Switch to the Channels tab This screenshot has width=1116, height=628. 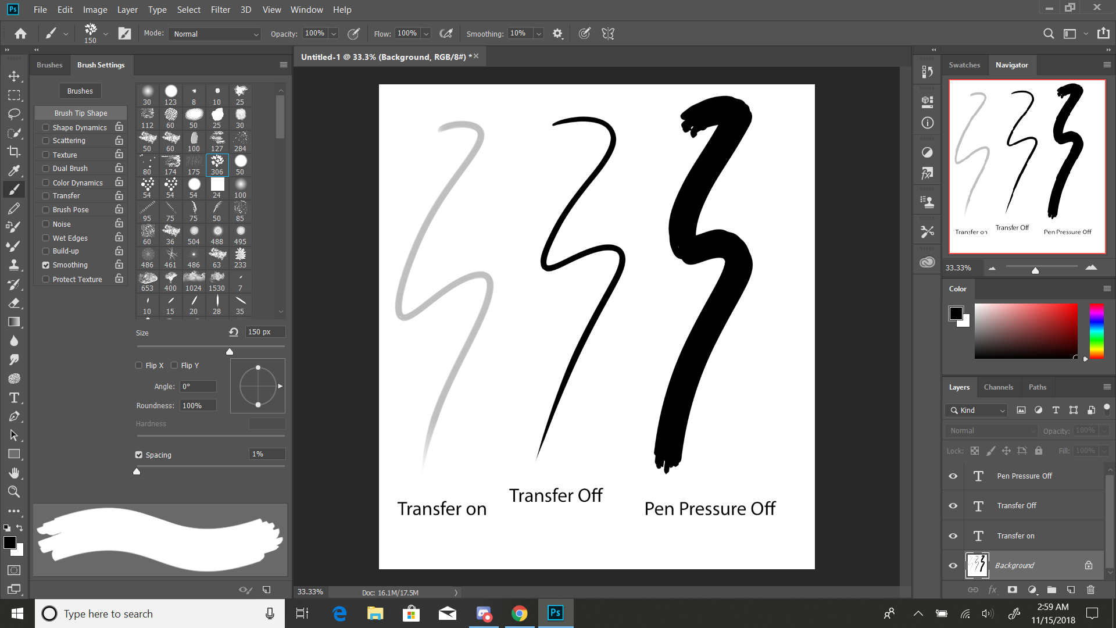(999, 387)
